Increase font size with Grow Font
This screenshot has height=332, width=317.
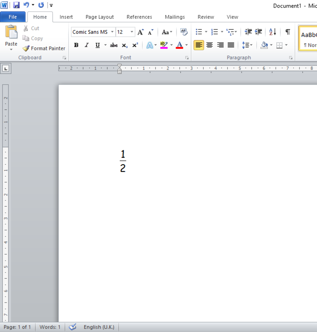click(140, 32)
